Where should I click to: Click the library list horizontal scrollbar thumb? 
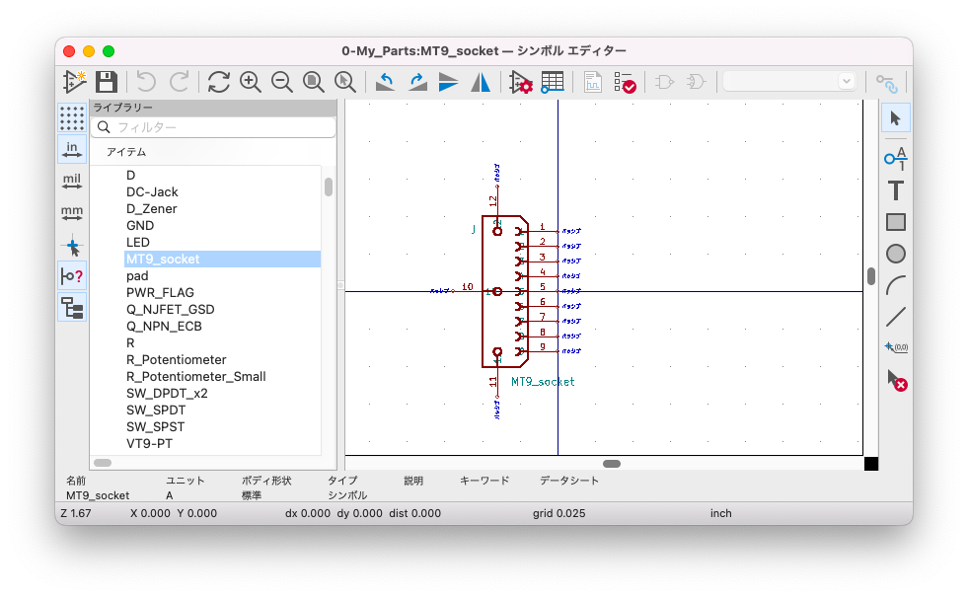click(103, 463)
